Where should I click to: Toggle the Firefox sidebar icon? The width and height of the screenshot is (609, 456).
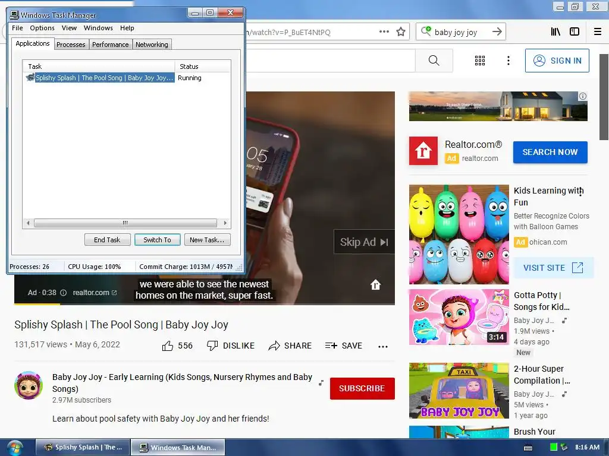point(575,32)
